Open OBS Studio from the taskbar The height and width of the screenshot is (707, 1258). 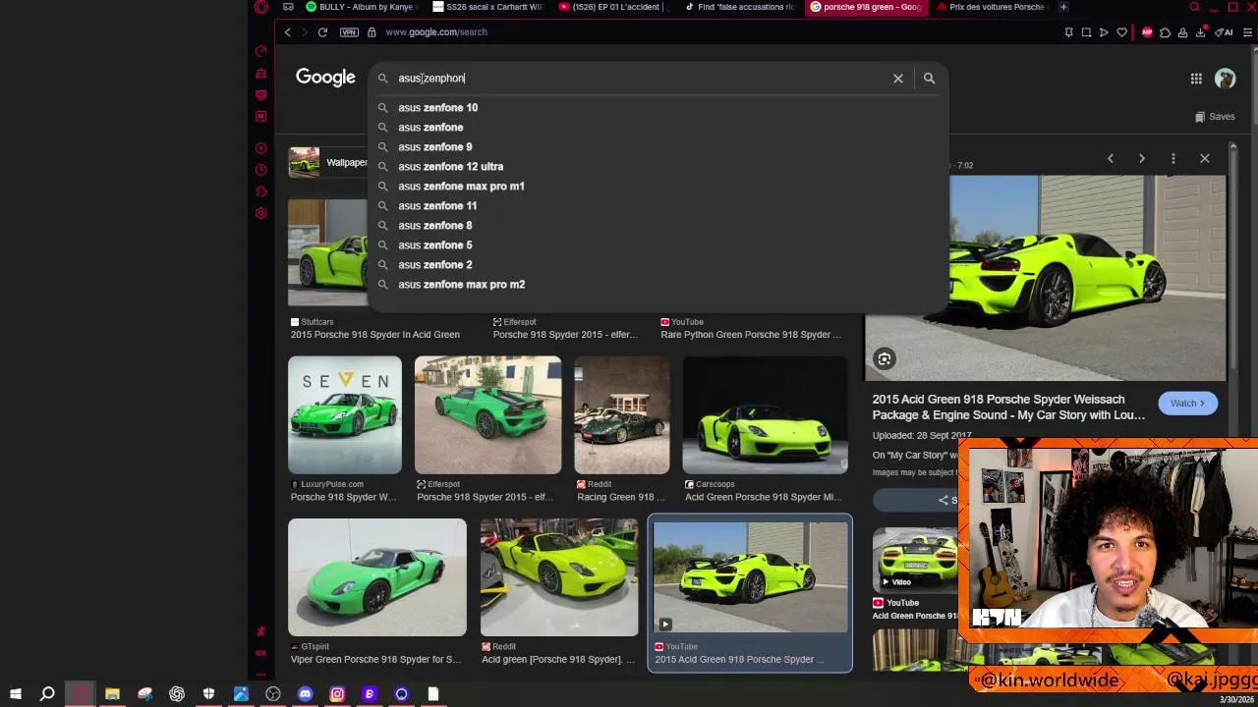click(x=273, y=694)
